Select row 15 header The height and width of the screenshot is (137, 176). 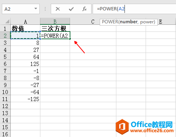pyautogui.click(x=5, y=127)
